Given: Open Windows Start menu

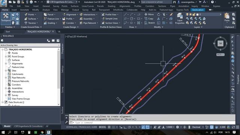Looking at the screenshot, I should click(x=3, y=132).
